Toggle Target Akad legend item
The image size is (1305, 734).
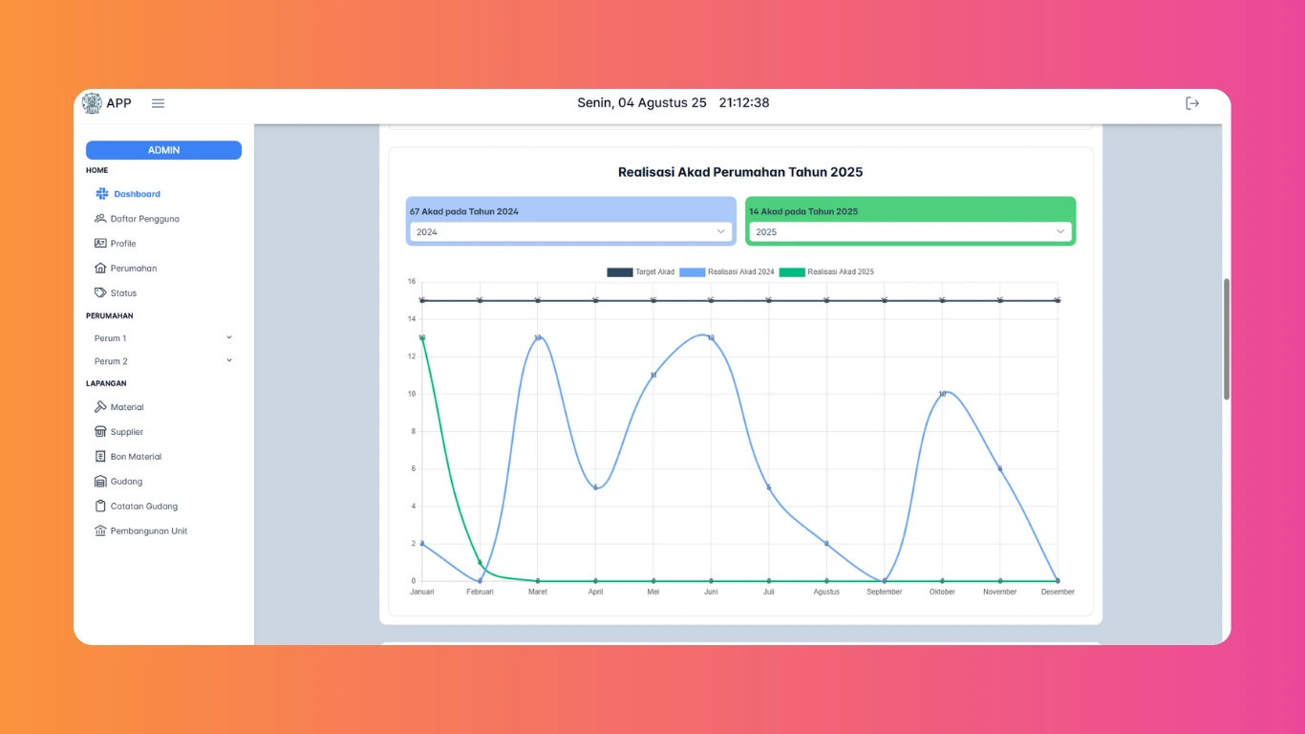click(641, 272)
